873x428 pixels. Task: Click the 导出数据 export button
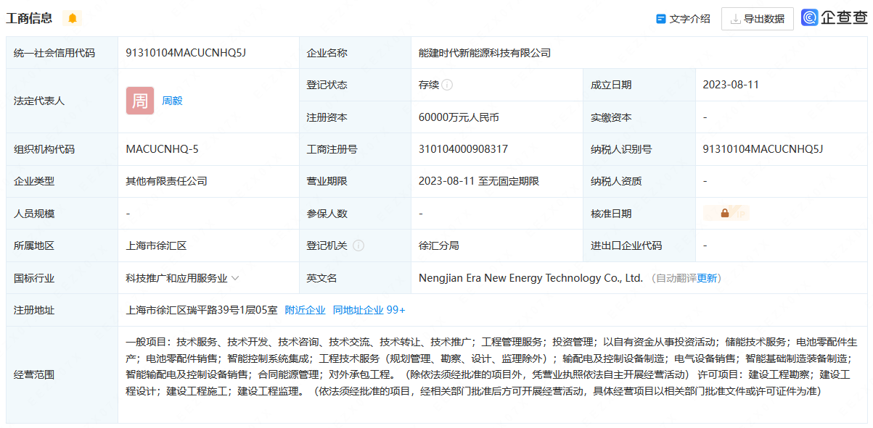click(x=757, y=19)
